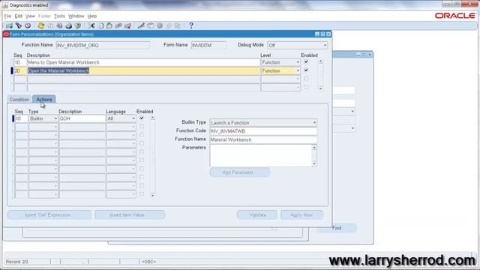Toggle Enabled checkbox on fourth action row
Image resolution: width=480 pixels, height=270 pixels.
(x=142, y=143)
